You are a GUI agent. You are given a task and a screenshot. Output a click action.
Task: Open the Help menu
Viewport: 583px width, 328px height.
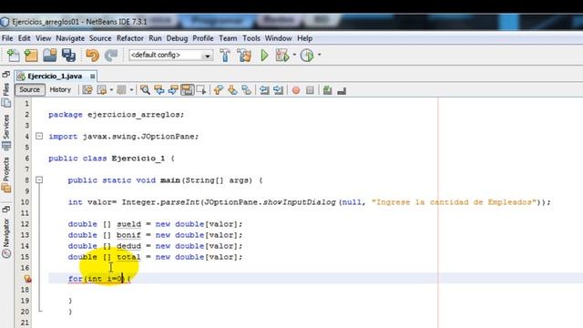tap(304, 38)
